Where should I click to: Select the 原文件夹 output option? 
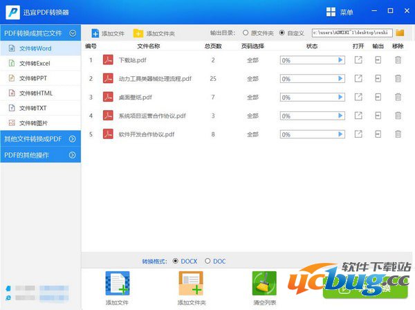tap(246, 33)
